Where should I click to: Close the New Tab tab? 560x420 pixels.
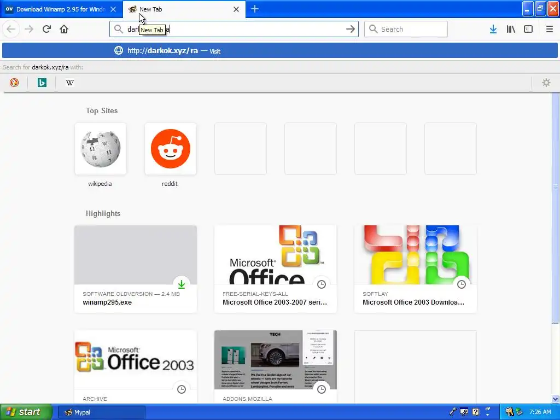[x=236, y=9]
